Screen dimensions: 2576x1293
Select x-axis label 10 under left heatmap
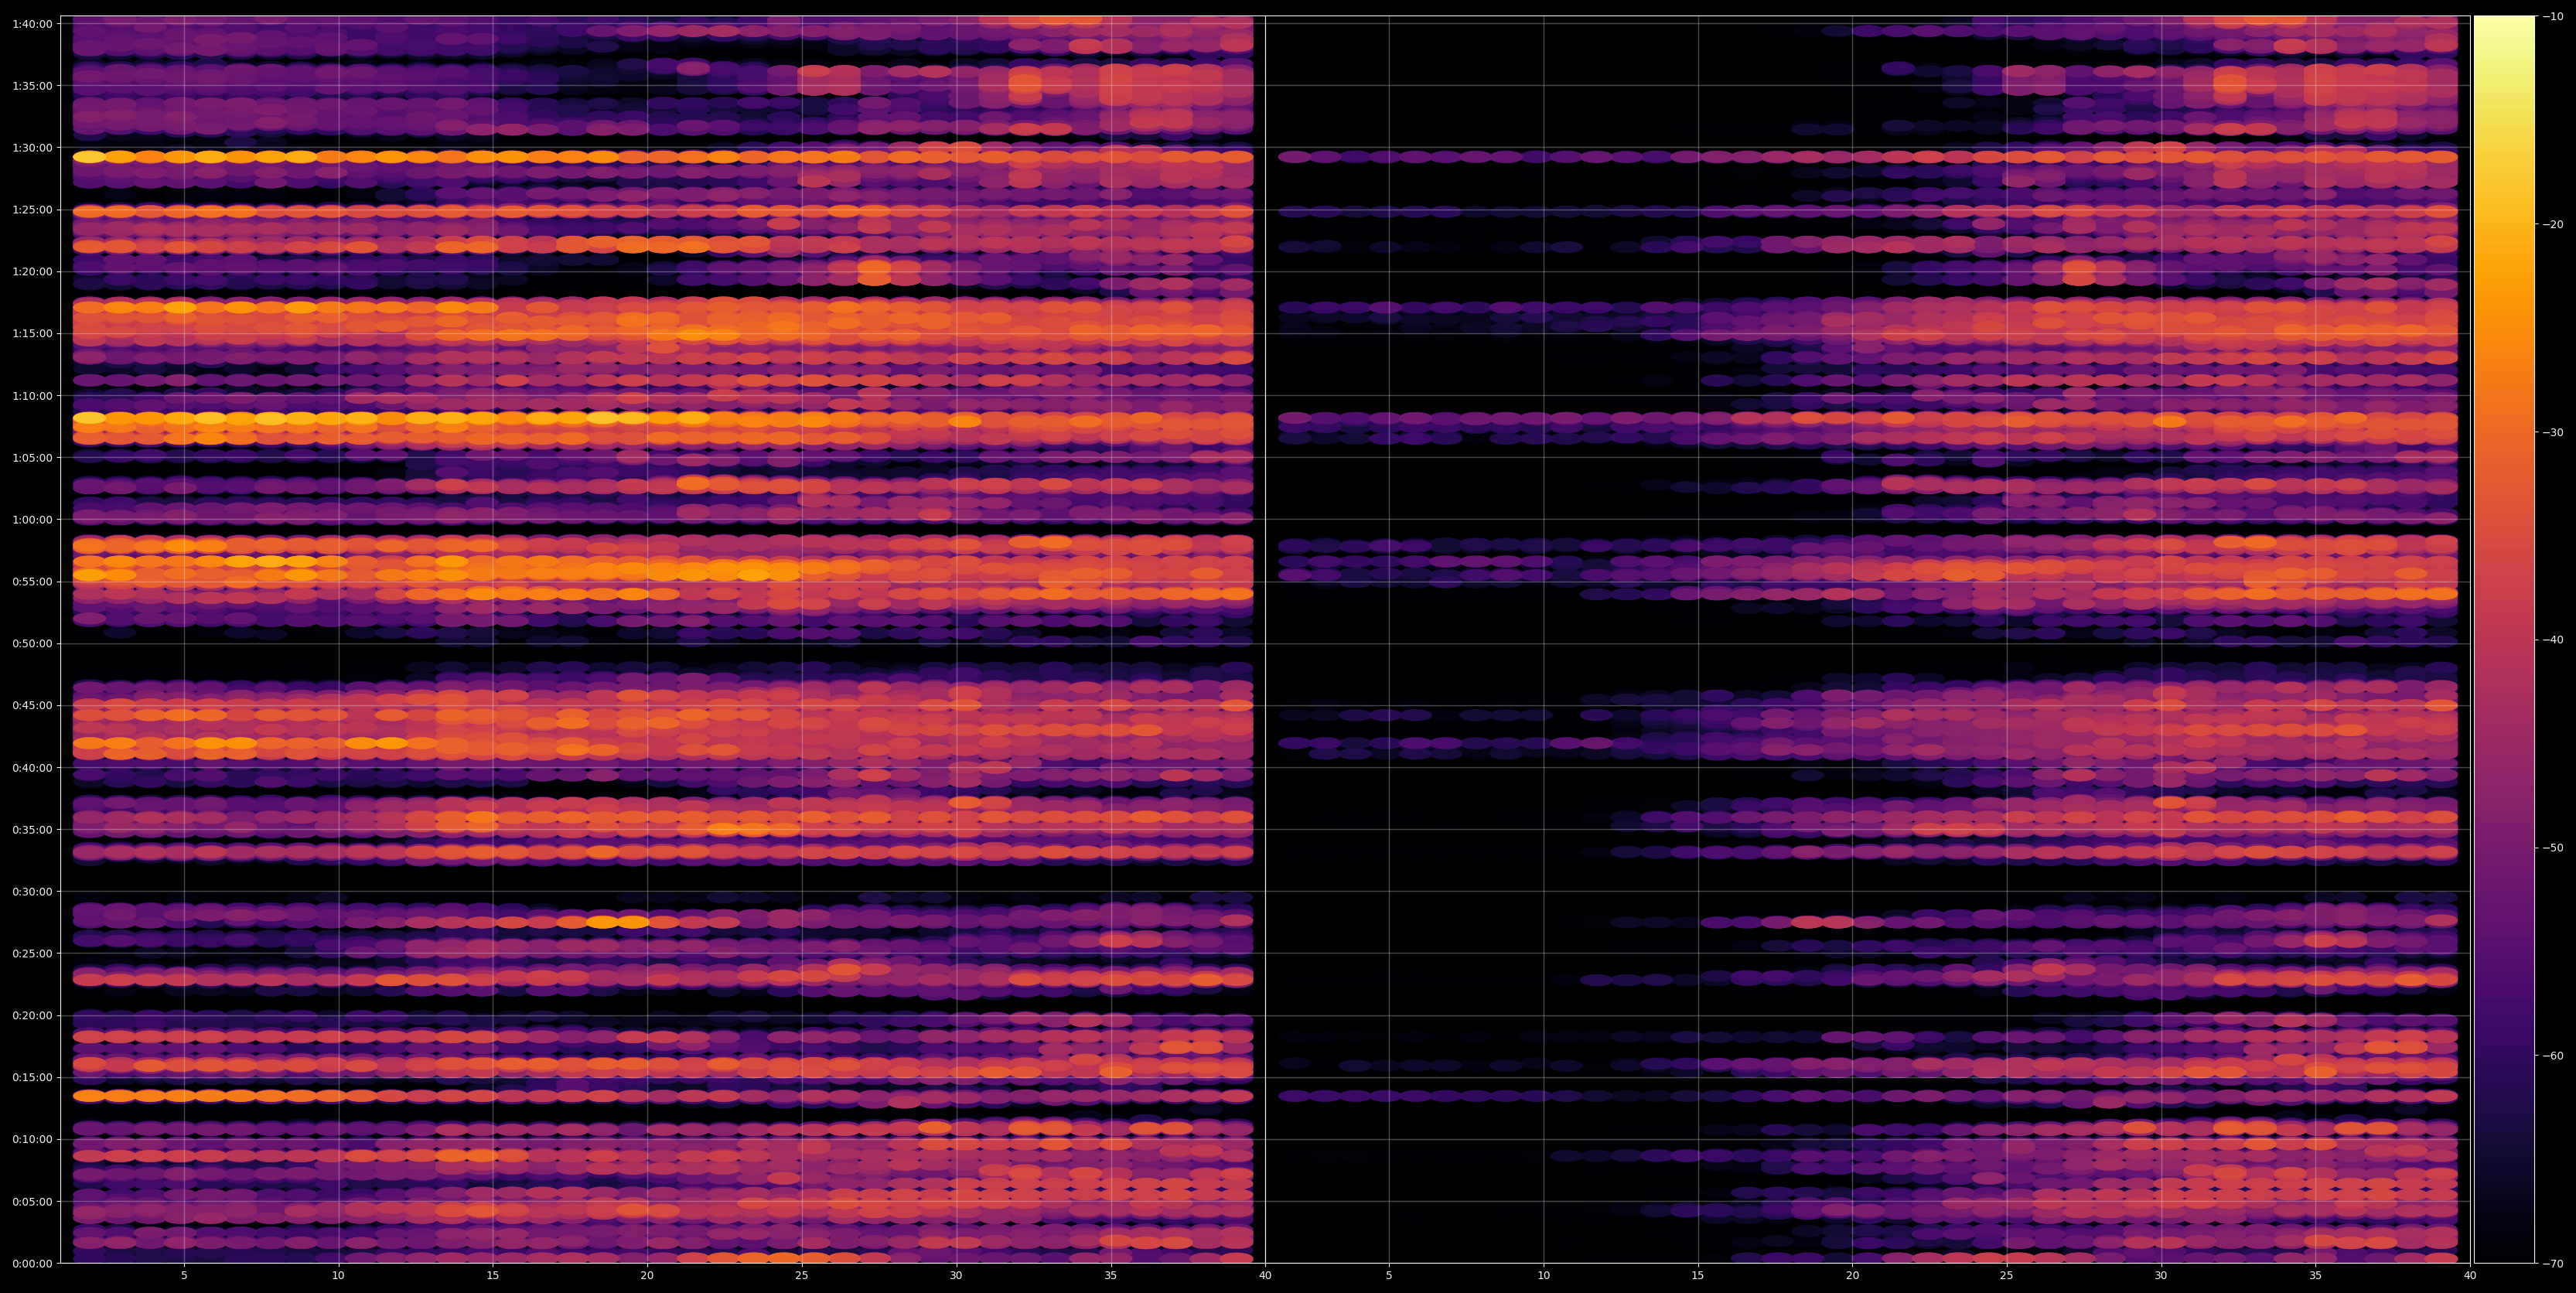coord(338,1276)
